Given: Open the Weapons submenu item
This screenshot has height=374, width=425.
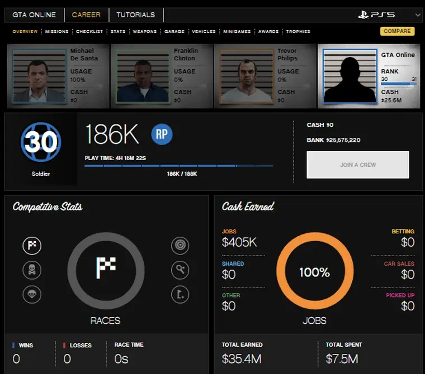Looking at the screenshot, I should point(145,32).
